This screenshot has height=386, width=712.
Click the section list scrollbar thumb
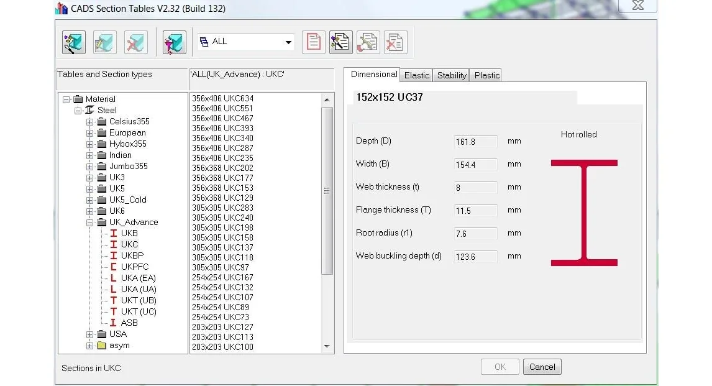click(x=327, y=191)
